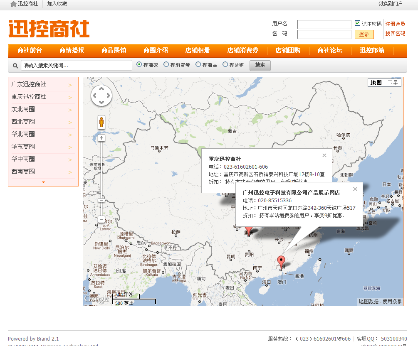Select the 搜商家 radio option
418x346 pixels.
point(139,64)
